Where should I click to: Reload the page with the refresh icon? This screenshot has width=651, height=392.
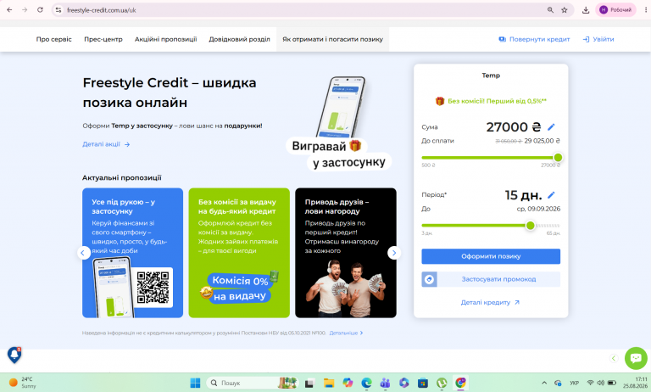click(x=40, y=10)
